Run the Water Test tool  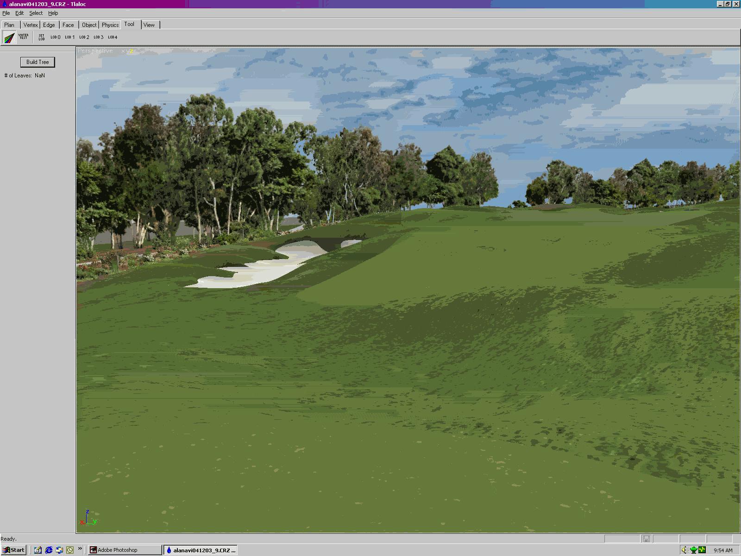[x=23, y=37]
